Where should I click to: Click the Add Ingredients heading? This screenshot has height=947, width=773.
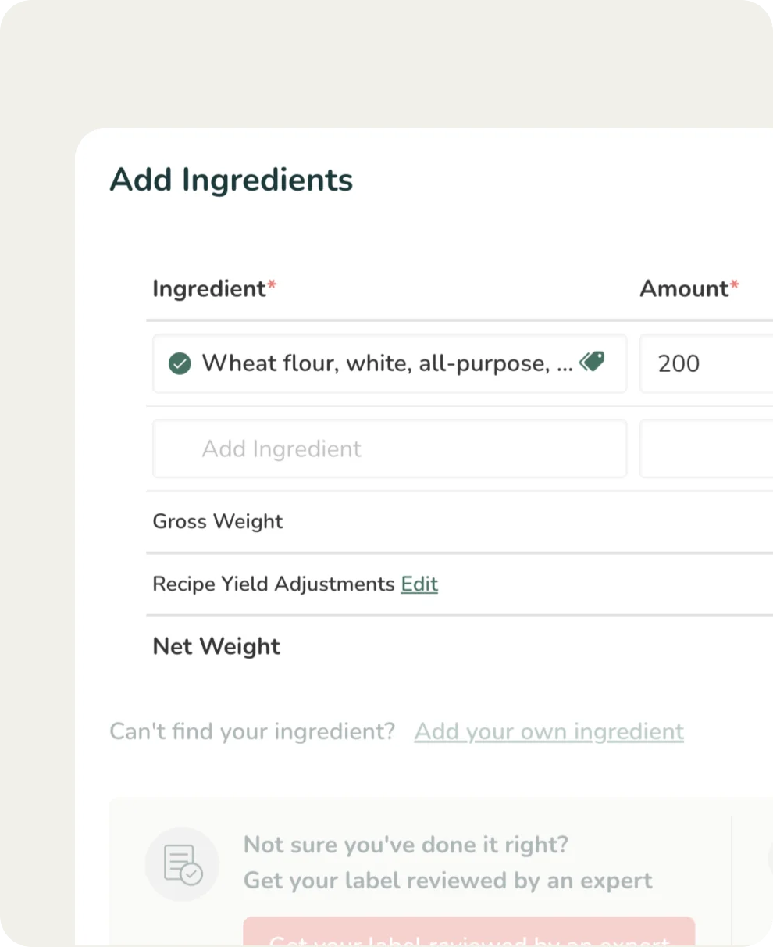[x=231, y=180]
